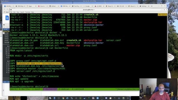
Task: Open the clock showing Sat Jan 23
Action: pos(89,1)
